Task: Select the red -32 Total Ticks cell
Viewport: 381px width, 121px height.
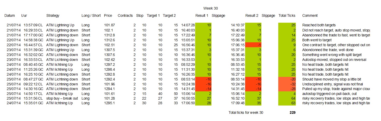Action: tap(287, 84)
